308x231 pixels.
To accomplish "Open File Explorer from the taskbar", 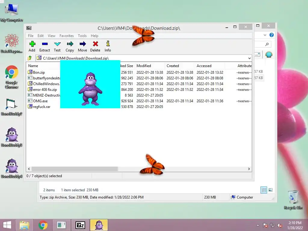I will click(x=24, y=225).
